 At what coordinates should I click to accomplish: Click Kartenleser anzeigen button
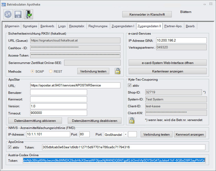[x=168, y=71]
